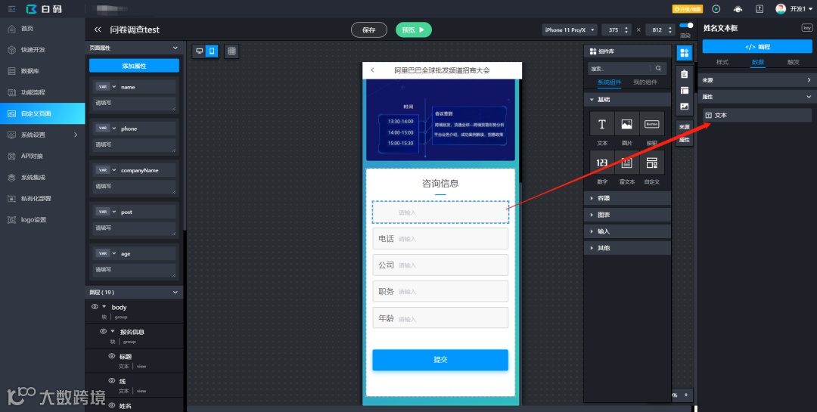This screenshot has width=817, height=412.
Task: Switch to mobile view icon
Action: 212,51
